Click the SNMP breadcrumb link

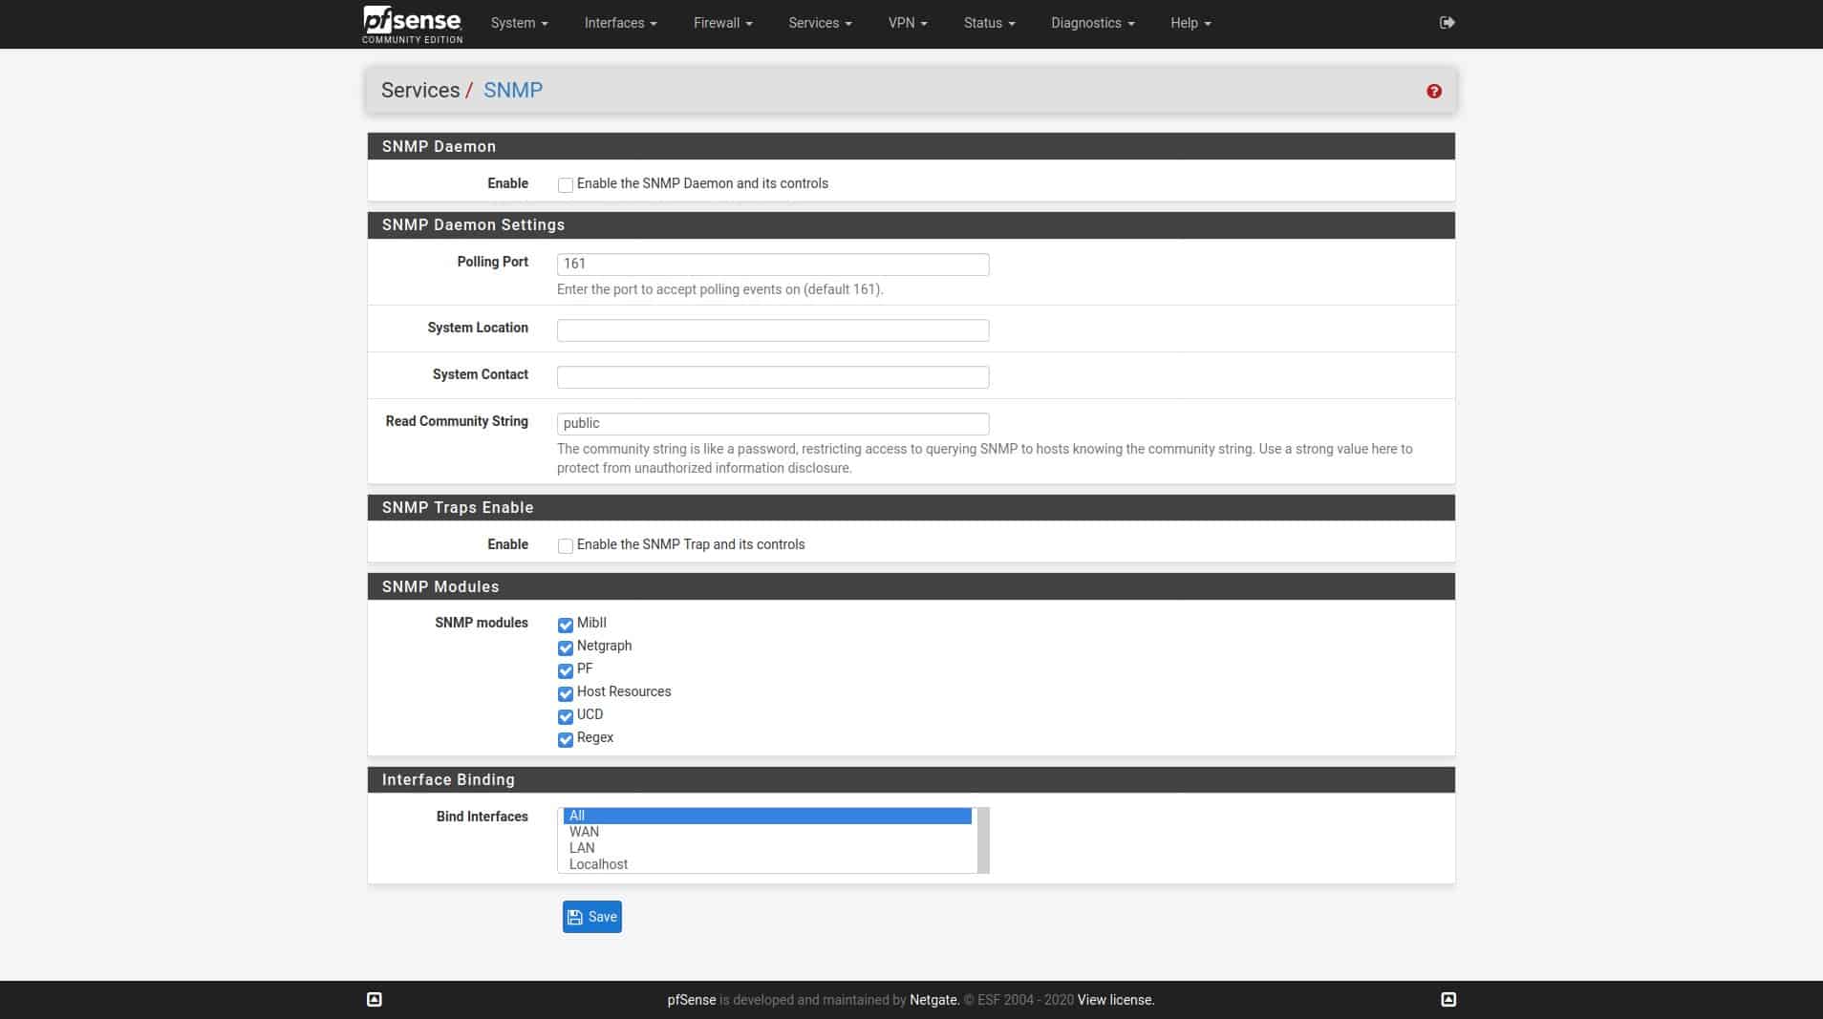point(513,90)
